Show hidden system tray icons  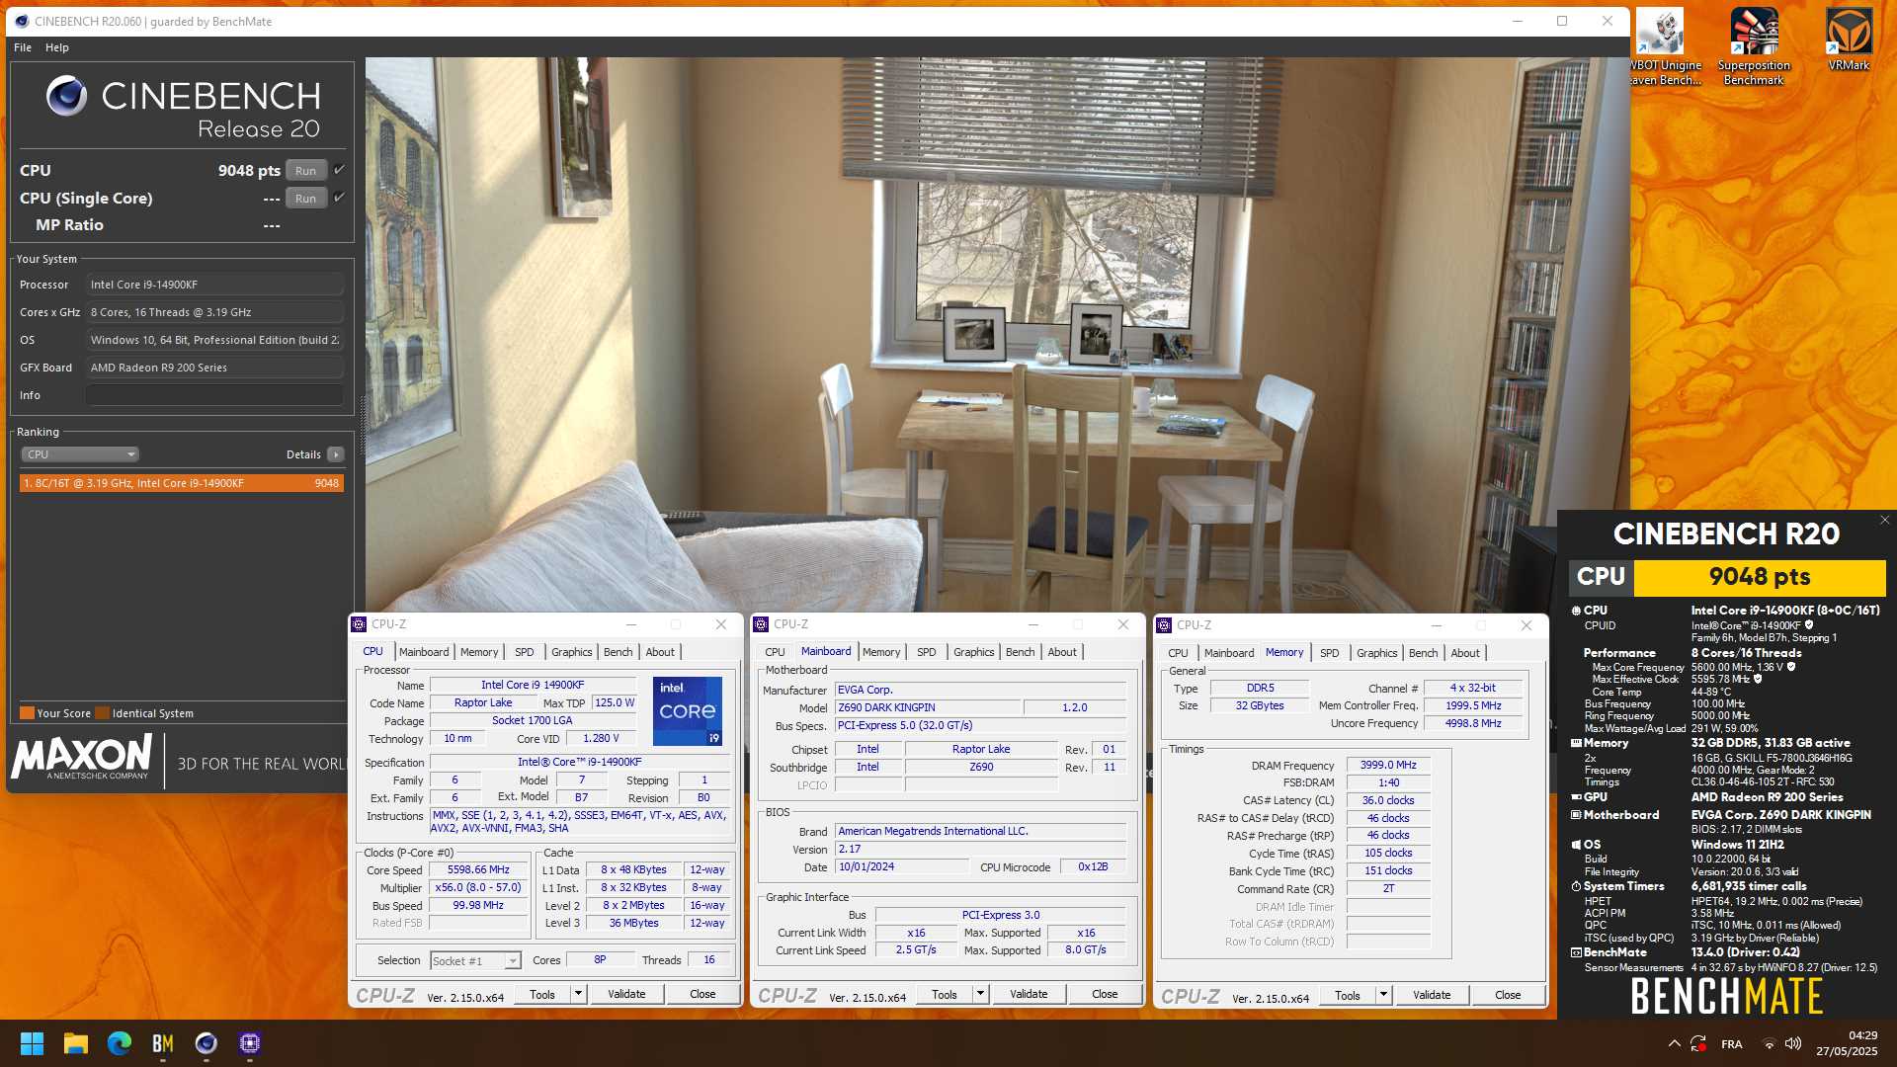(x=1674, y=1043)
